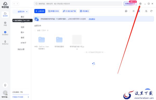Image resolution: width=156 pixels, height=100 pixels.
Task: Open the jpg image file thumbnail
Action: point(77,40)
